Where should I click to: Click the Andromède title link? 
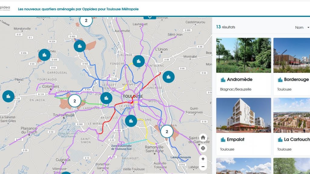240,79
